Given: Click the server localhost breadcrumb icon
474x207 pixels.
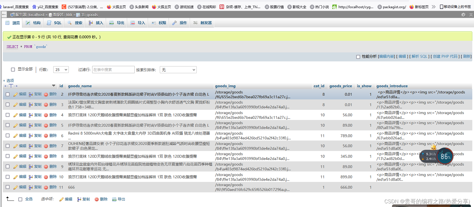Looking at the screenshot, I should click(x=12, y=15).
